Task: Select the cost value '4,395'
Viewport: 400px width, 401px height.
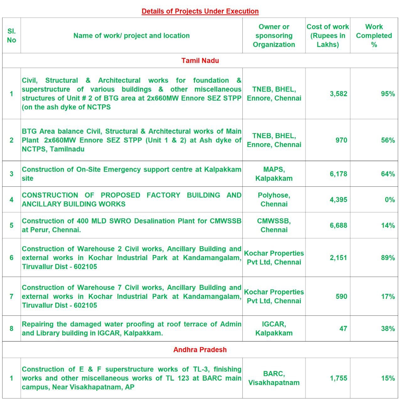Action: [x=338, y=200]
